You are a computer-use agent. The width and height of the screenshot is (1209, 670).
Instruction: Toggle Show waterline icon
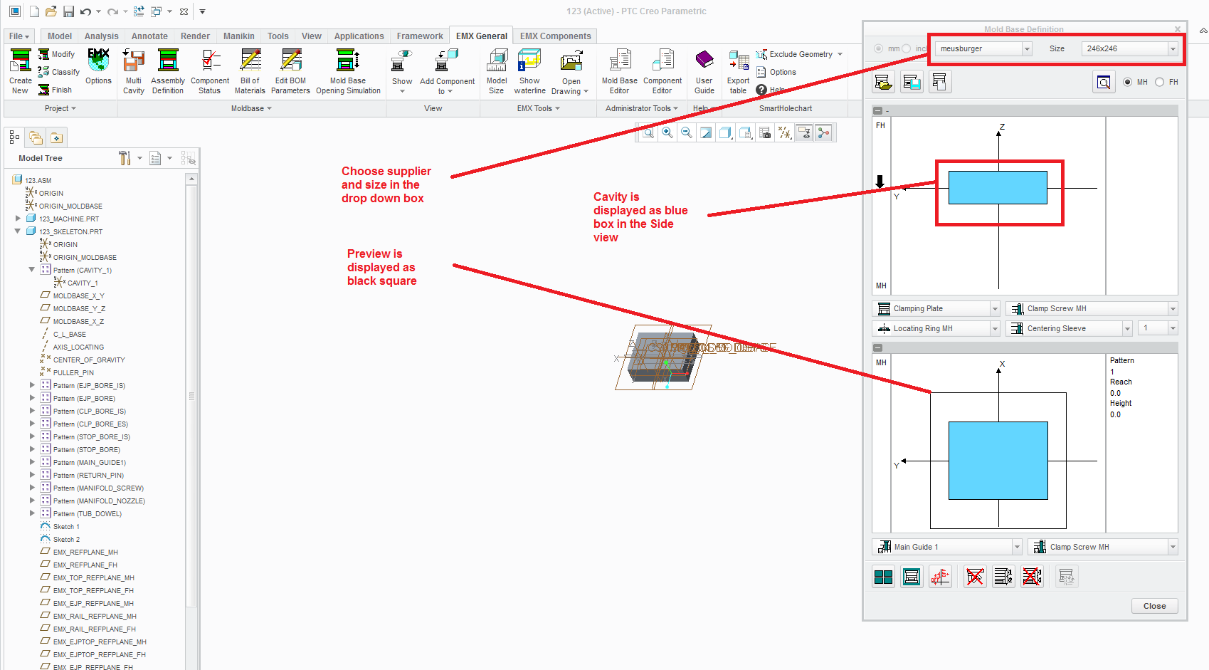pos(529,60)
